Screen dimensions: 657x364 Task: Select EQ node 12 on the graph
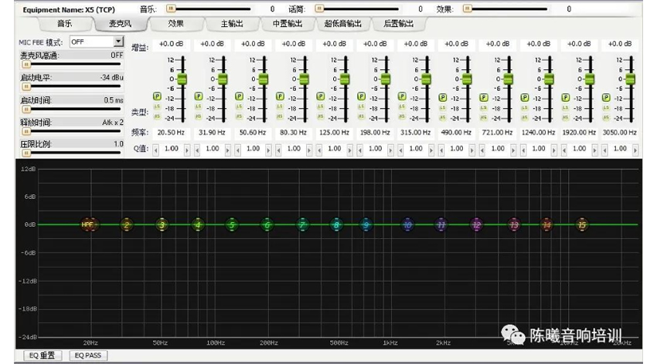(476, 225)
